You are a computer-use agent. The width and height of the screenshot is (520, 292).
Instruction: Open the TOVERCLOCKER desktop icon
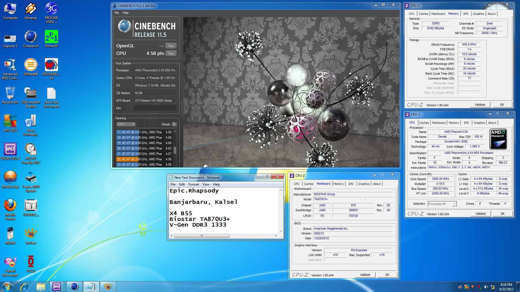[x=31, y=208]
